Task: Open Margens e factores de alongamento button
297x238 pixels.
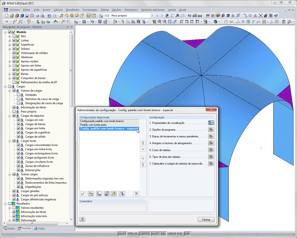Action: click(x=211, y=143)
